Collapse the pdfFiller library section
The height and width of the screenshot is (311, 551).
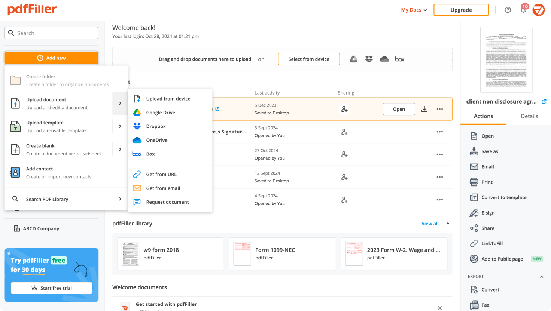(x=448, y=224)
